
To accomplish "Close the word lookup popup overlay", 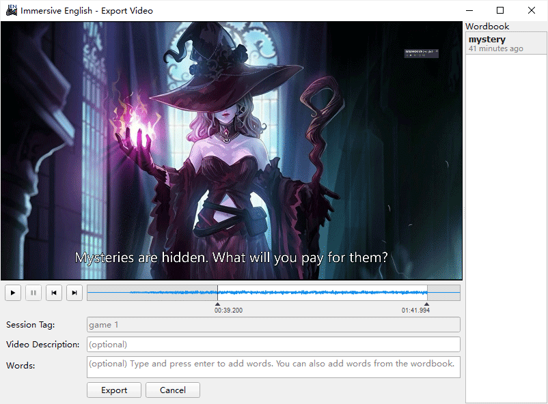I will pos(437,50).
